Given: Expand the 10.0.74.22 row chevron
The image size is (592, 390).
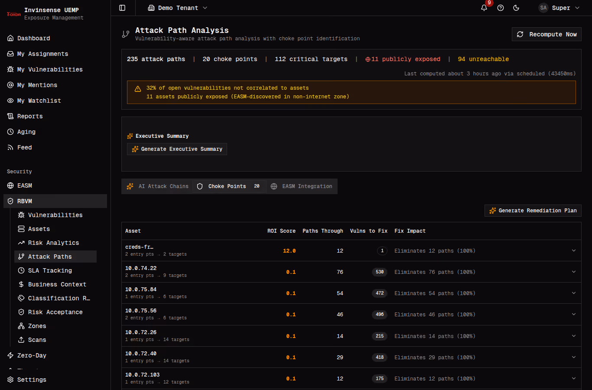Looking at the screenshot, I should tap(574, 272).
